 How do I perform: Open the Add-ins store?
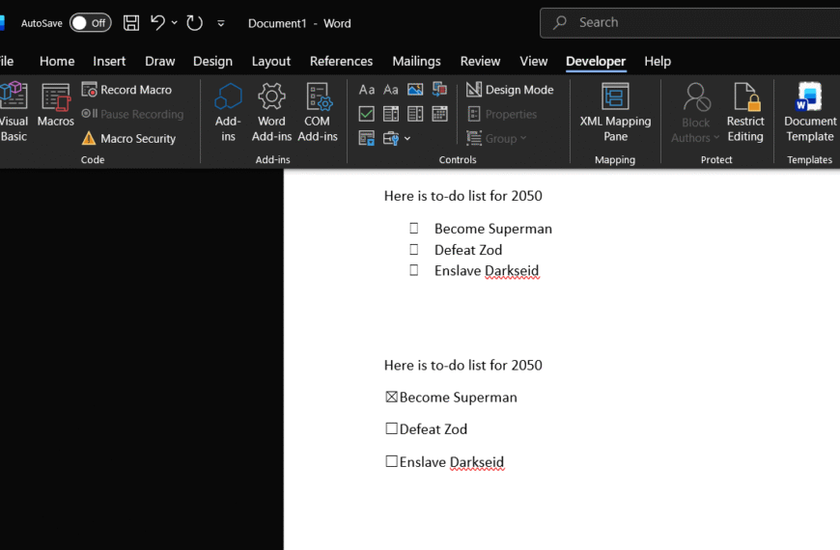(228, 113)
